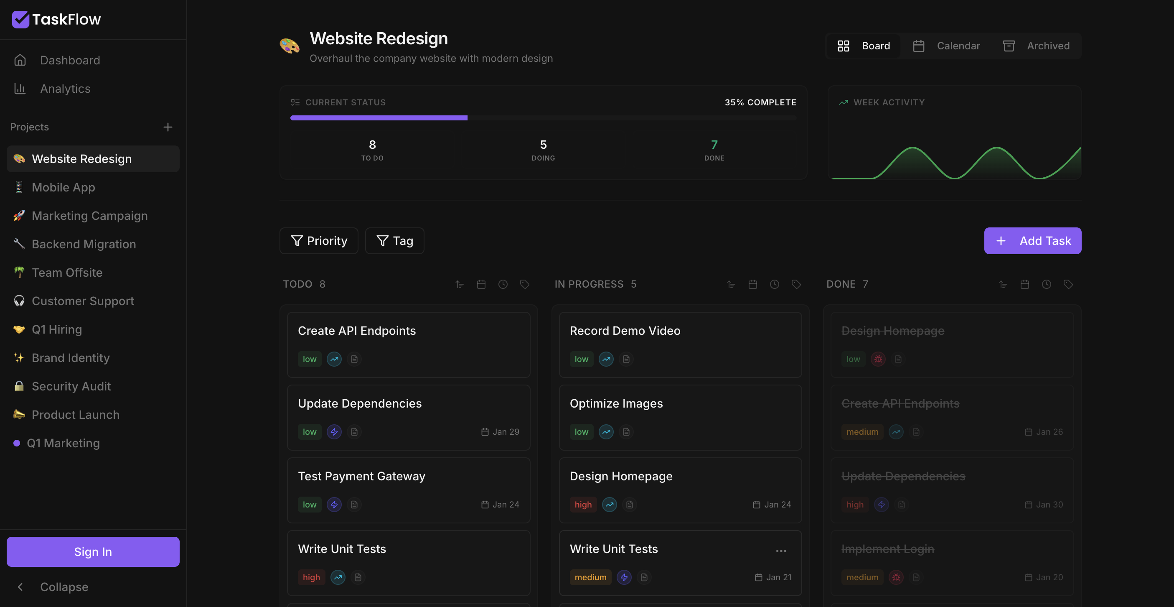Open the Dashboard page from the sidebar
This screenshot has height=607, width=1174.
click(x=93, y=60)
